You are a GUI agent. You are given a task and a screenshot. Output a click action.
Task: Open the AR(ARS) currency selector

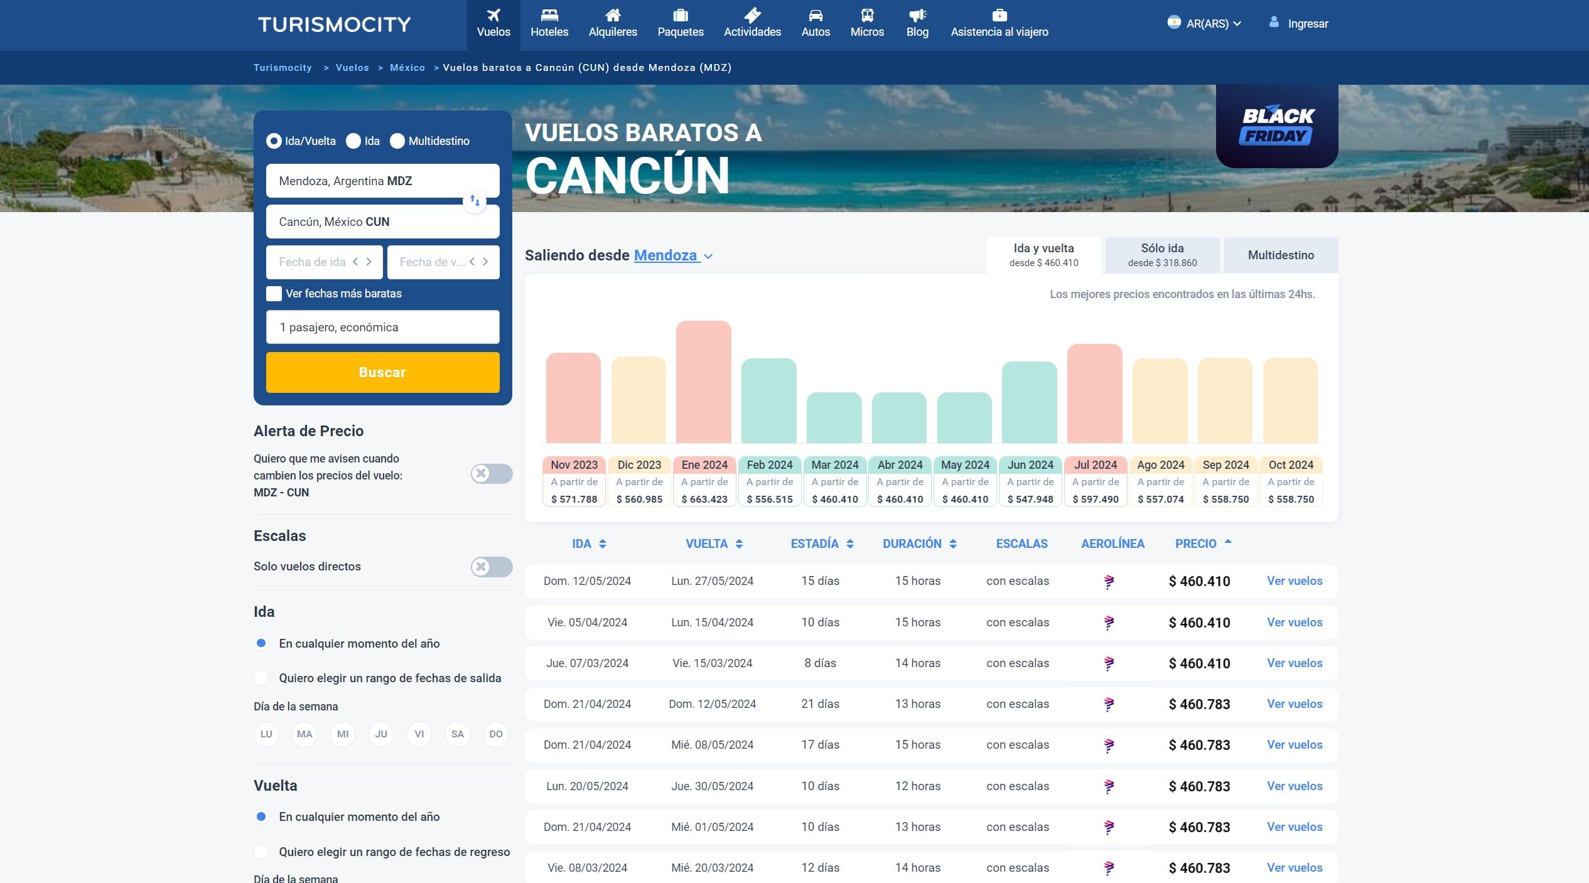point(1205,23)
